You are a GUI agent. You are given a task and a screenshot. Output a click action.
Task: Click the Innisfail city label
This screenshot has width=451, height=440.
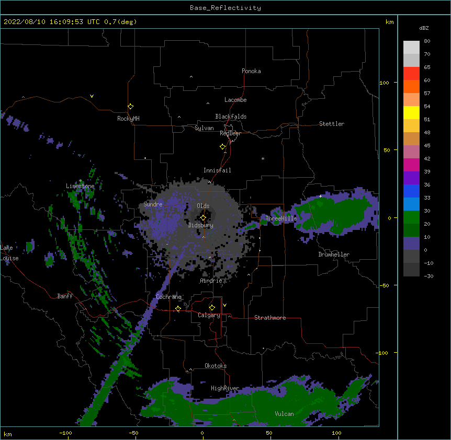217,170
